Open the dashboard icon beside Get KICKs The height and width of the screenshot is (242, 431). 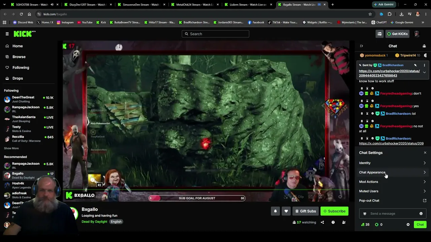coord(379,34)
